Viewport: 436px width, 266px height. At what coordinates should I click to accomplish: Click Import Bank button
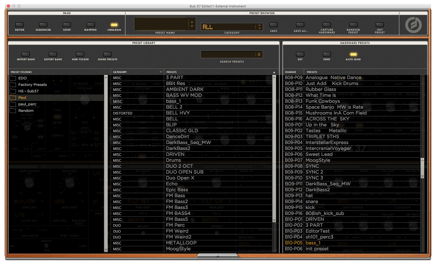point(26,54)
